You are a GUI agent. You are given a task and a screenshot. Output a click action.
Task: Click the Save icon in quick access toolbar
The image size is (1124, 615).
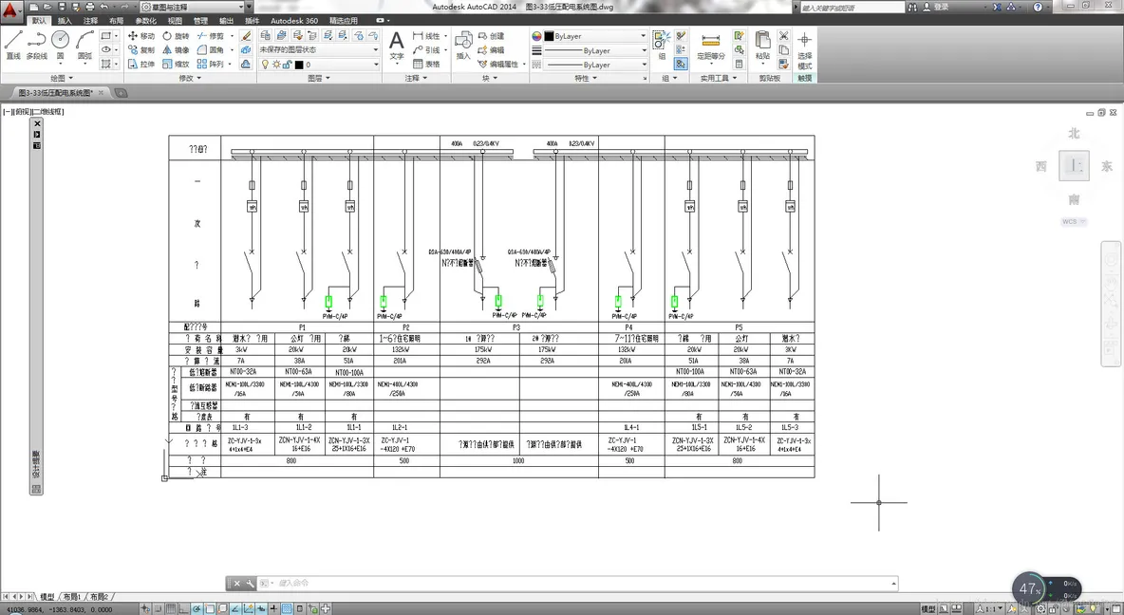62,7
